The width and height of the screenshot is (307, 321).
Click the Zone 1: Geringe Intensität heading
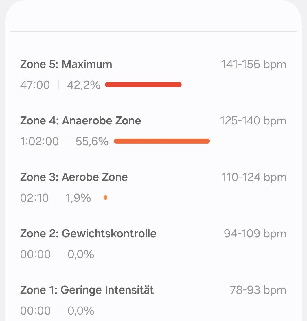tap(87, 290)
